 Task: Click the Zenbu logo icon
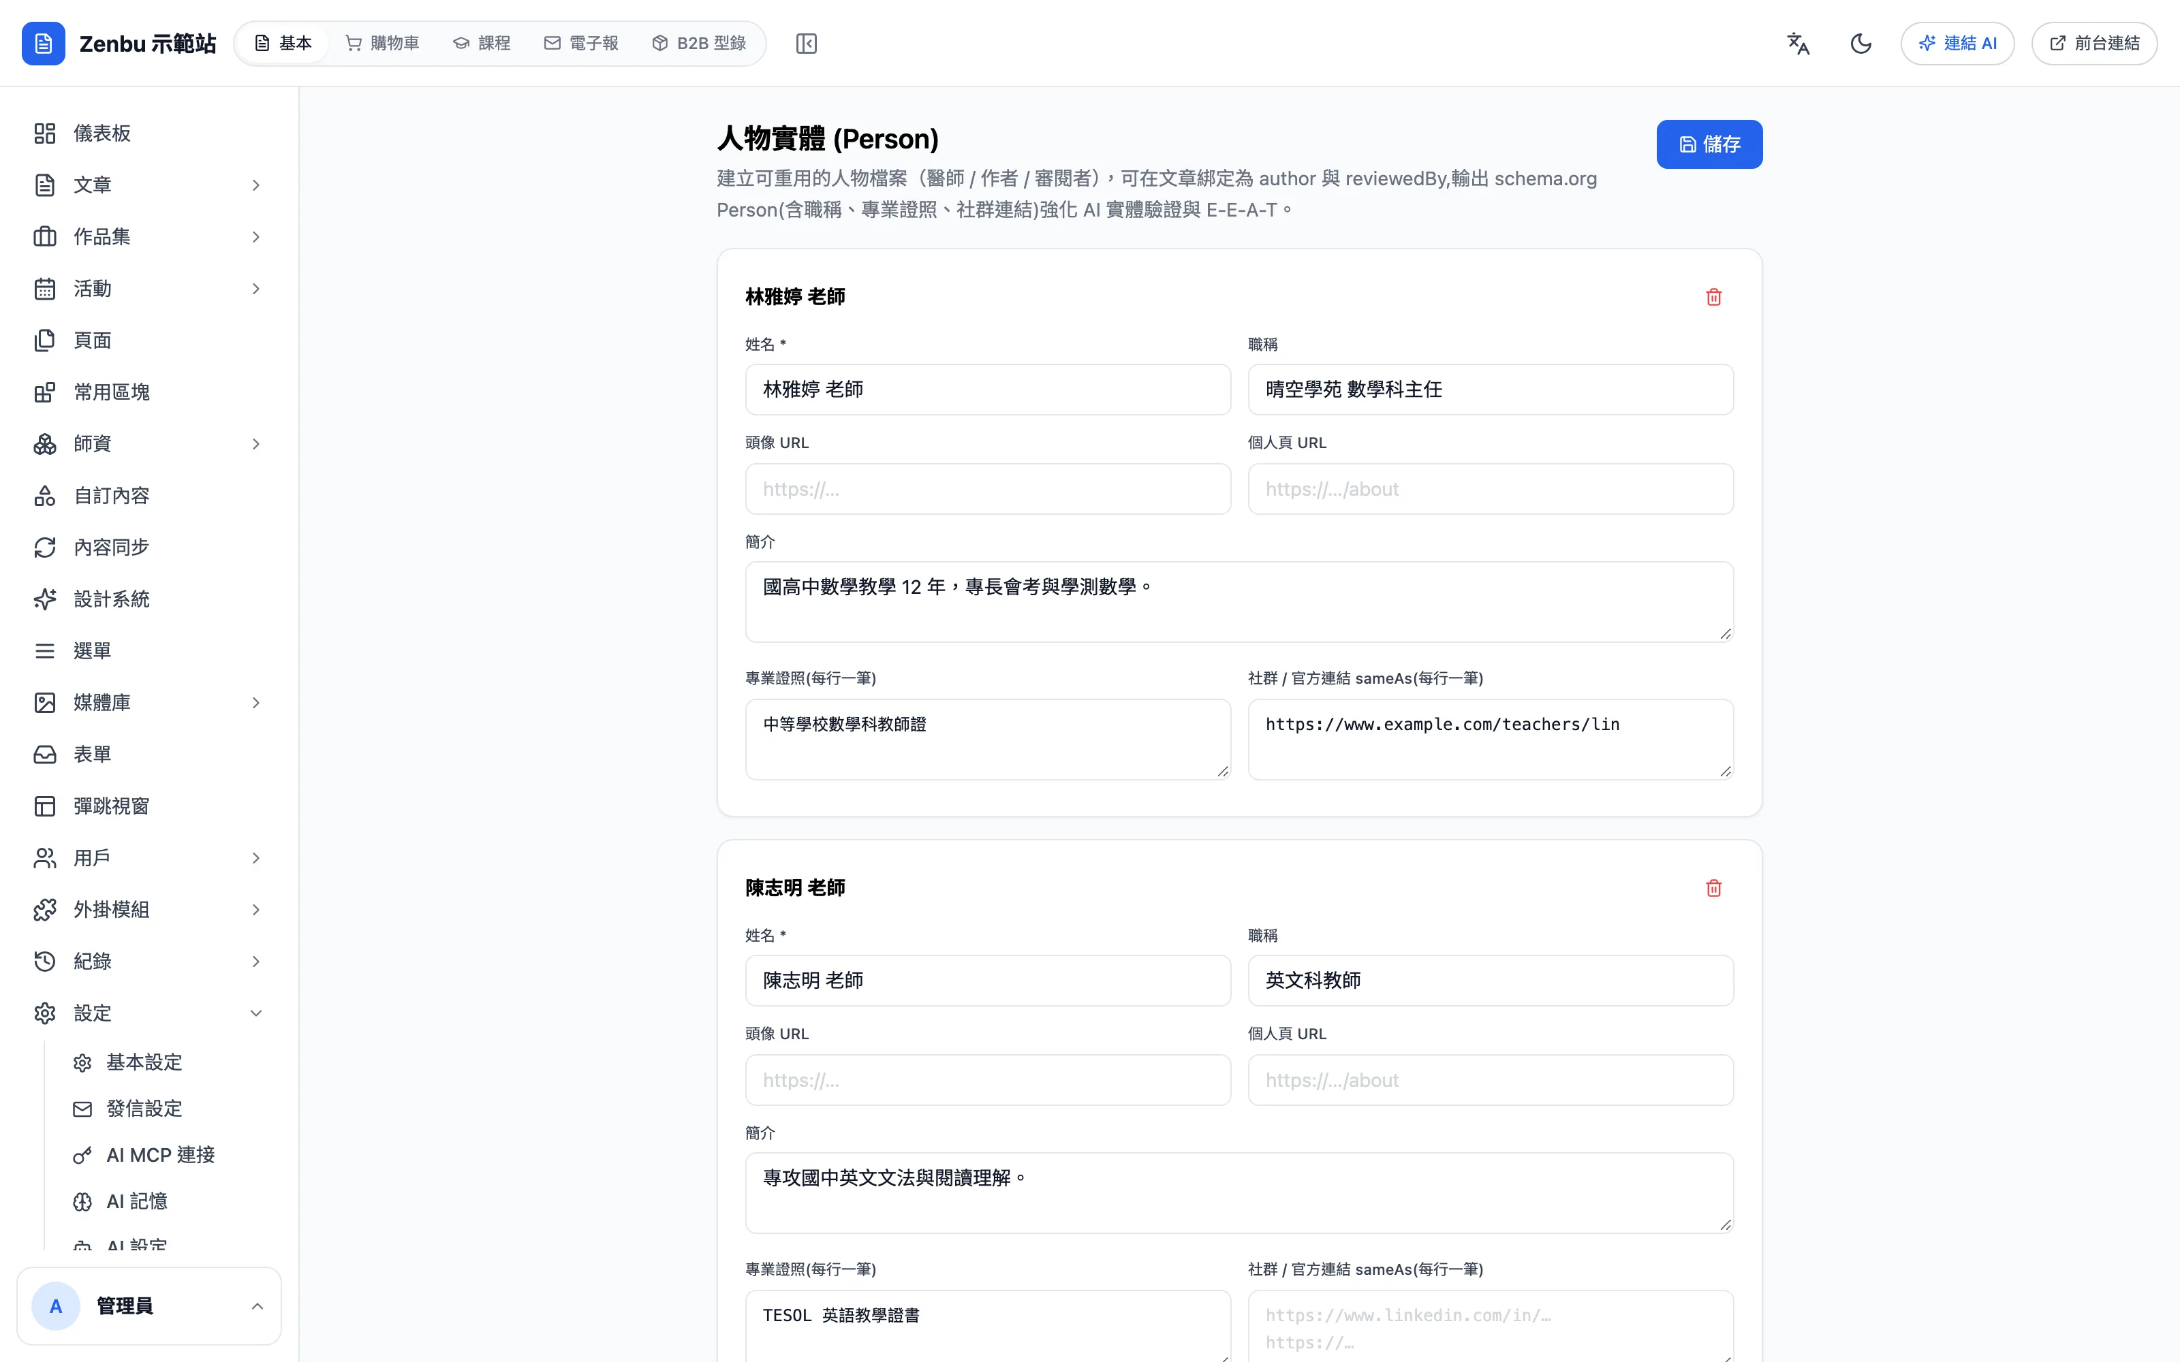pyautogui.click(x=43, y=43)
